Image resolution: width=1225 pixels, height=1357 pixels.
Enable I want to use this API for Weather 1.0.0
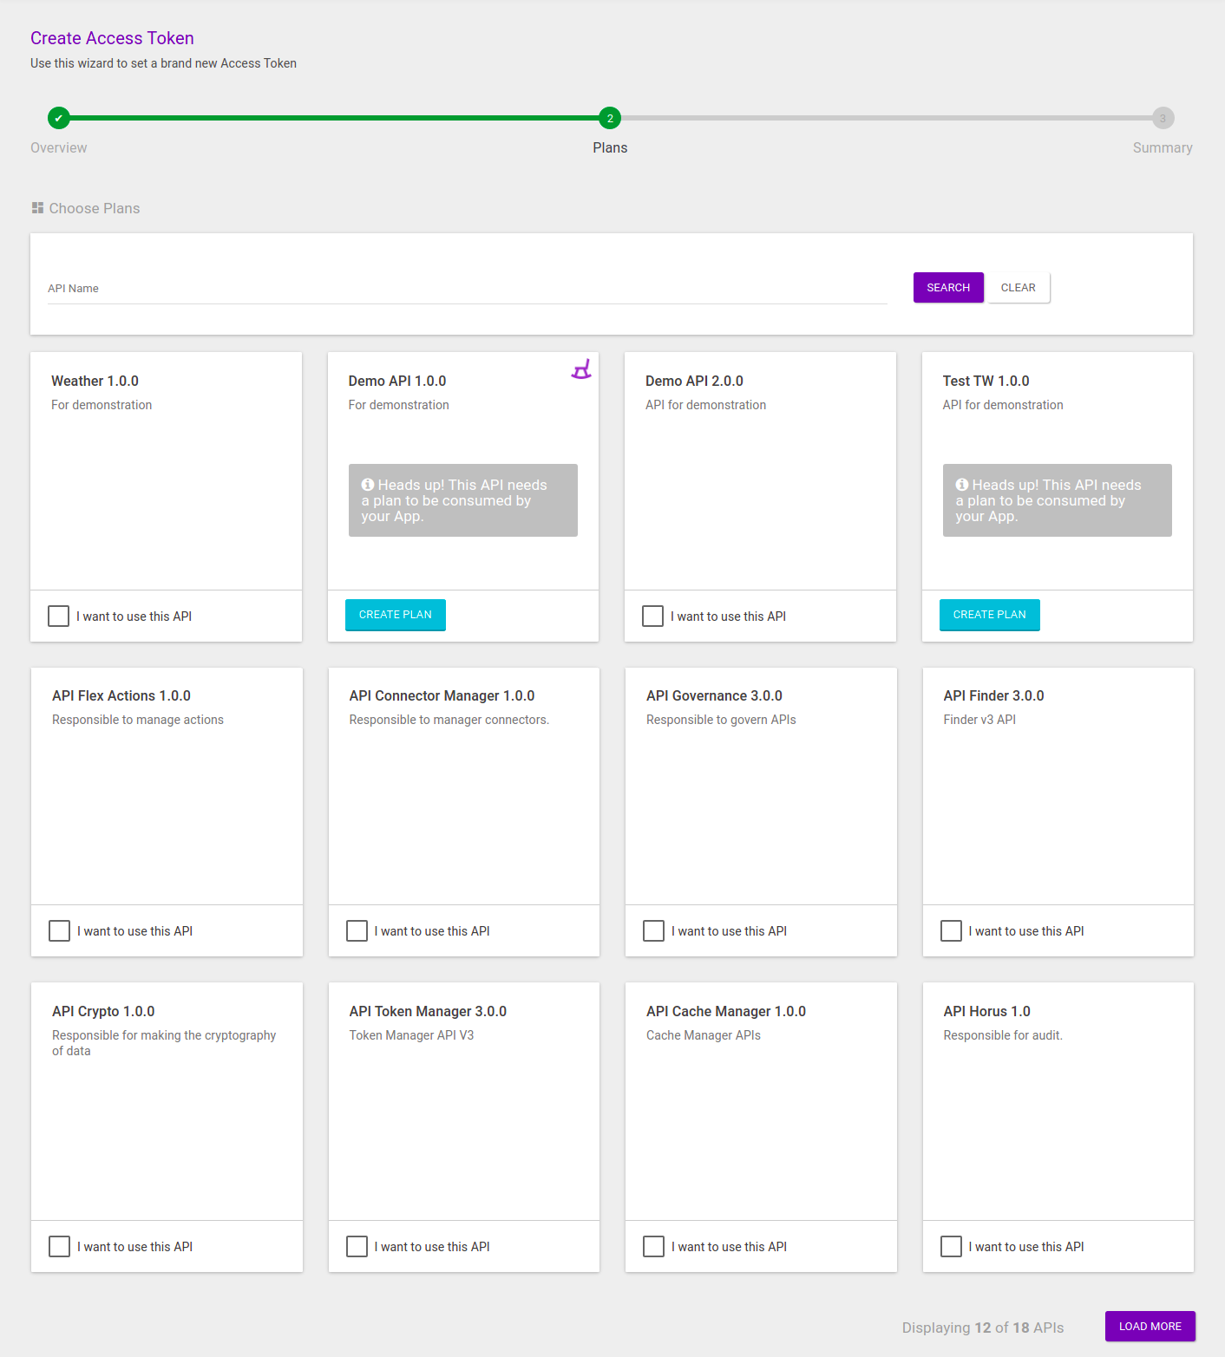(x=58, y=616)
